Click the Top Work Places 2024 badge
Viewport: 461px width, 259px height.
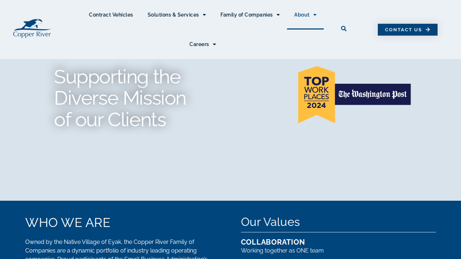pyautogui.click(x=317, y=95)
